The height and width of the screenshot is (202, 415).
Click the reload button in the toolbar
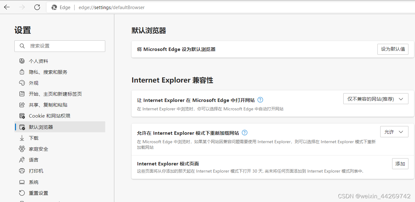pos(37,7)
